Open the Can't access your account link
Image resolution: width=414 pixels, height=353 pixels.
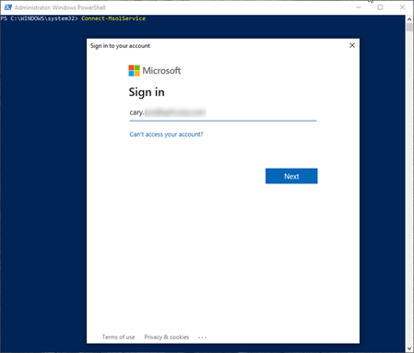coord(166,135)
